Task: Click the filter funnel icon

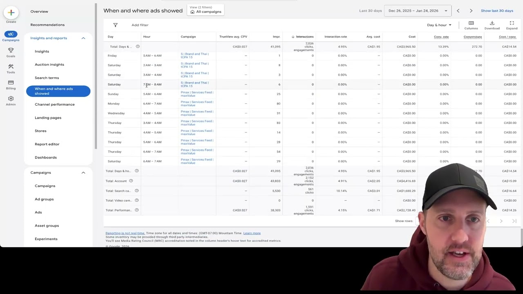Action: coord(115,25)
